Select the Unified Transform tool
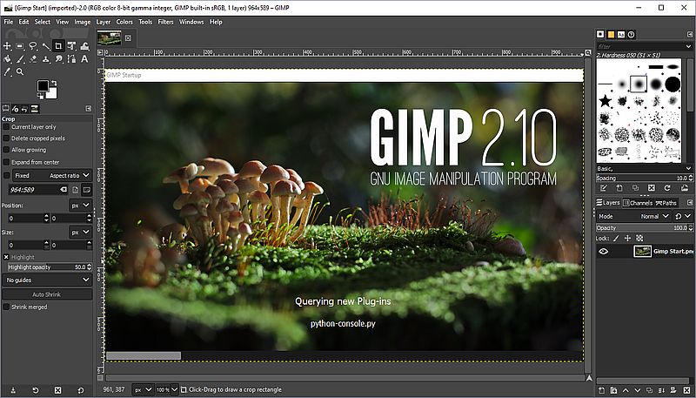The image size is (696, 398). [71, 46]
